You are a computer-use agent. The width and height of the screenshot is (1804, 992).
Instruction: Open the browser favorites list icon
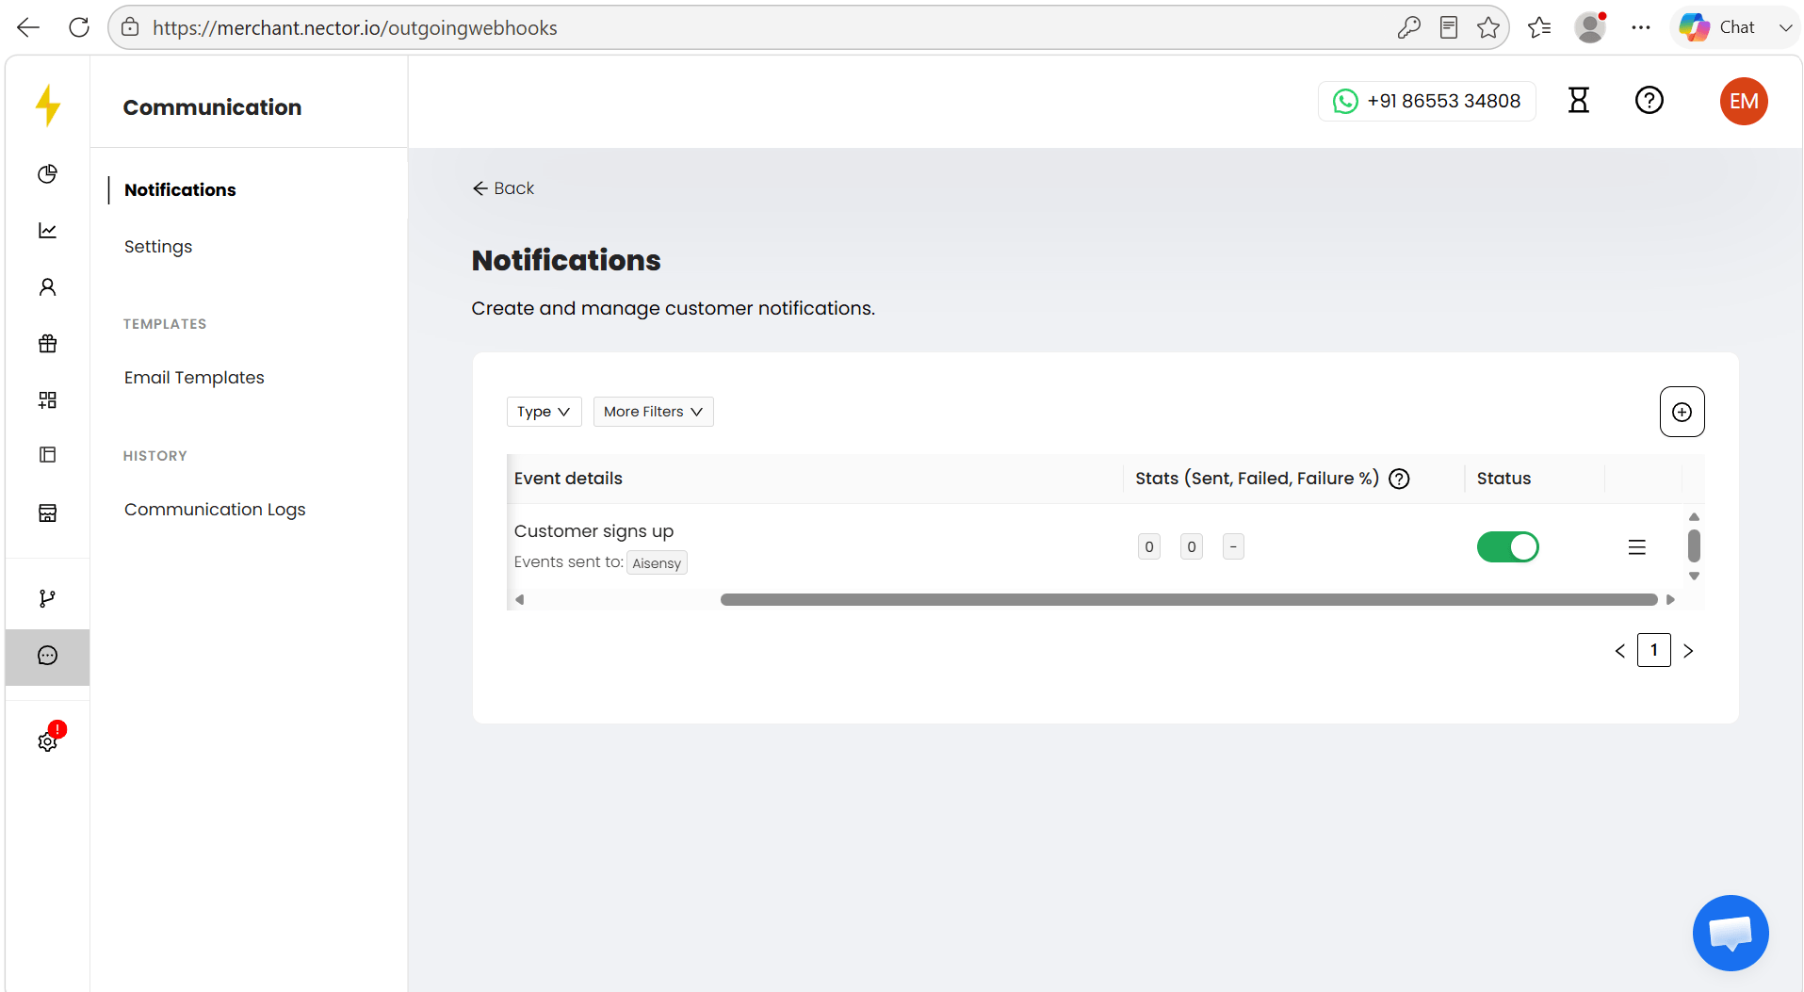point(1539,27)
